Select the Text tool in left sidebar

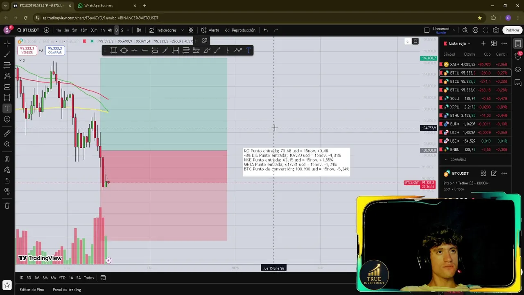click(7, 109)
